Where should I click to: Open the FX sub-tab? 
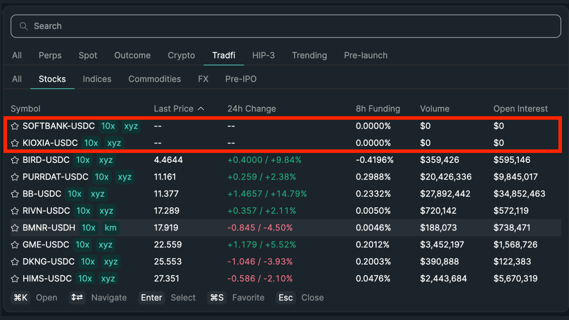(203, 79)
